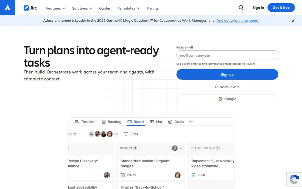Open the Guides page
The image size is (302, 189).
pyautogui.click(x=105, y=8)
